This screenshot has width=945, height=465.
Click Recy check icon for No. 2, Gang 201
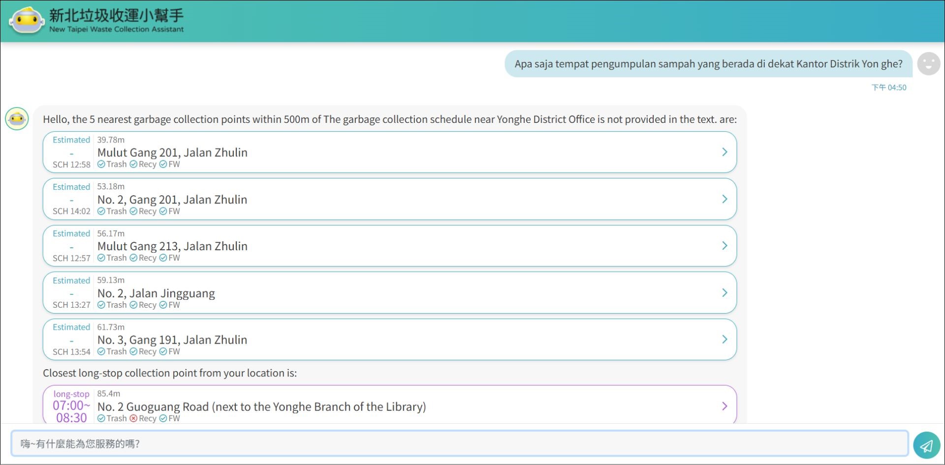coord(133,211)
